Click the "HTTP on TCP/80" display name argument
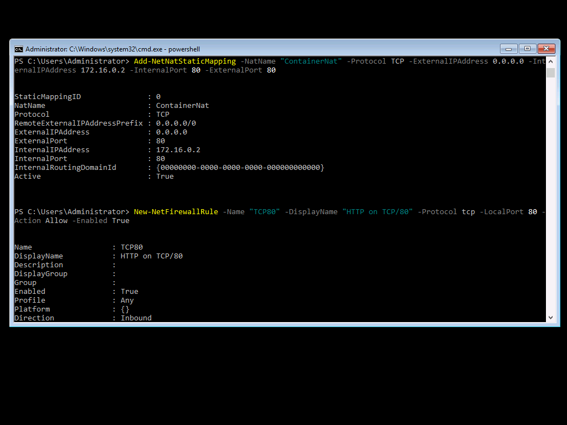This screenshot has height=425, width=567. coord(377,212)
